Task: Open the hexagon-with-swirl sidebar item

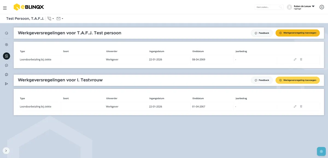Action: (7, 44)
